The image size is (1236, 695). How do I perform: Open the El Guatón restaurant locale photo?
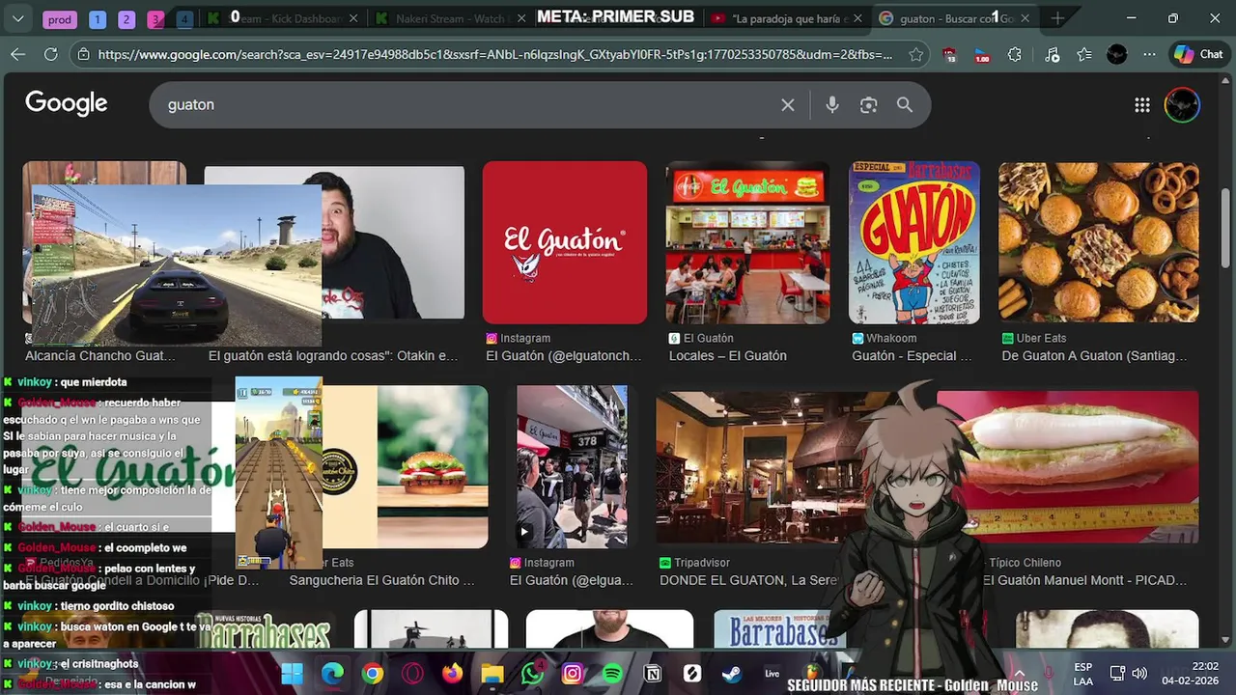pos(747,242)
